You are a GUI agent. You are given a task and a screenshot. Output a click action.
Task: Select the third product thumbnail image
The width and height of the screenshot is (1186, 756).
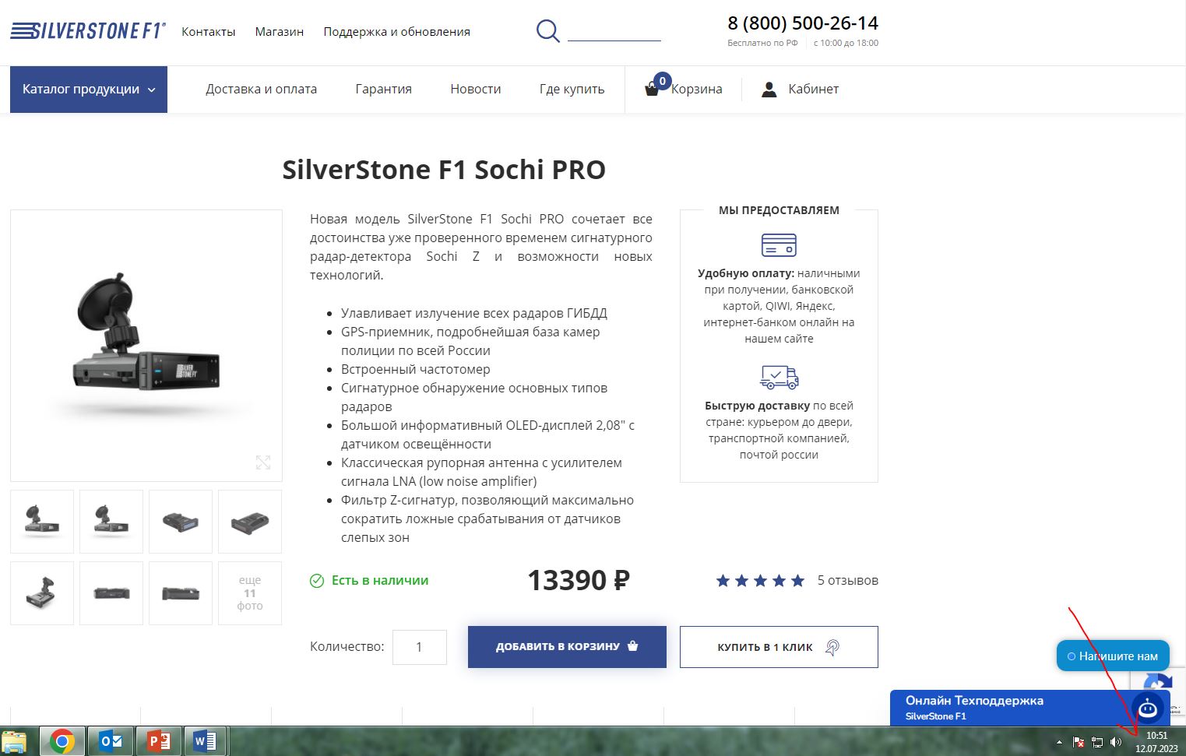coord(181,522)
